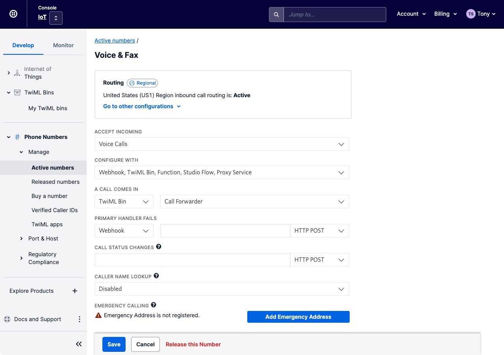Image resolution: width=504 pixels, height=355 pixels.
Task: Collapse the sidebar with the double-chevron icon
Action: tap(78, 344)
